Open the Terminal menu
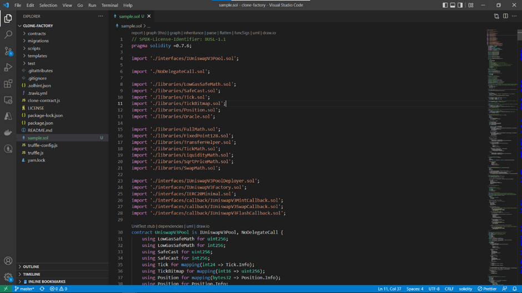This screenshot has width=522, height=293. coord(109,5)
